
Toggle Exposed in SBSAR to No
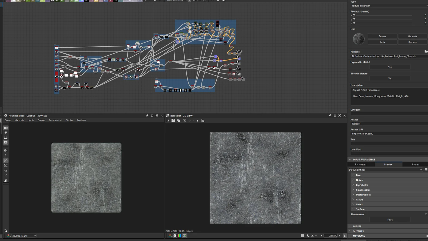390,67
